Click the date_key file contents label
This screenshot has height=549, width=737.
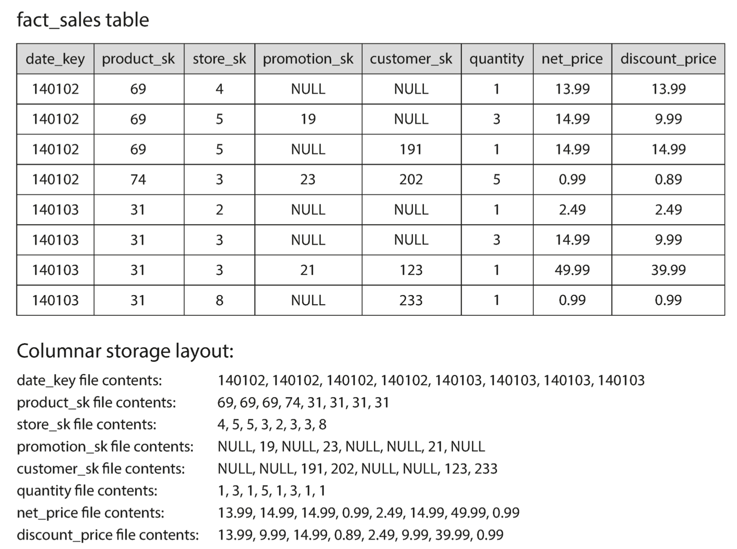pos(89,380)
